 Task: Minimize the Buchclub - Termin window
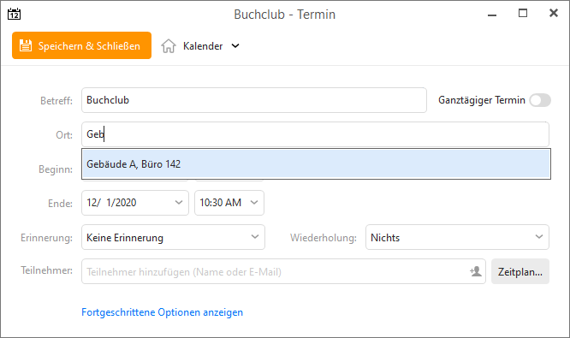pyautogui.click(x=492, y=15)
